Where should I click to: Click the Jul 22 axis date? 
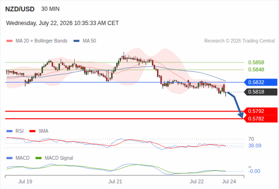pyautogui.click(x=197, y=181)
